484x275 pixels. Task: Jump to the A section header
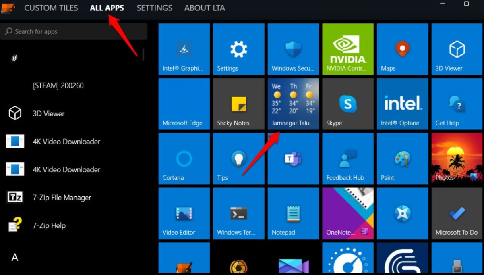[x=14, y=257]
